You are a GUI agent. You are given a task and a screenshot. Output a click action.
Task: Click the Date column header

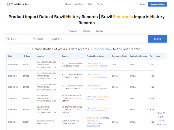(10, 56)
